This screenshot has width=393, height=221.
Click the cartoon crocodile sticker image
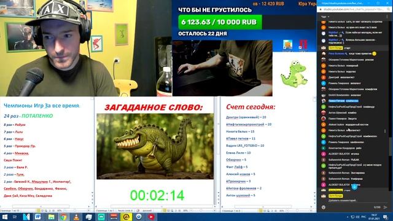(x=294, y=74)
